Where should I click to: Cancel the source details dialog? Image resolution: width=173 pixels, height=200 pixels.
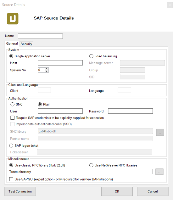tap(153, 191)
